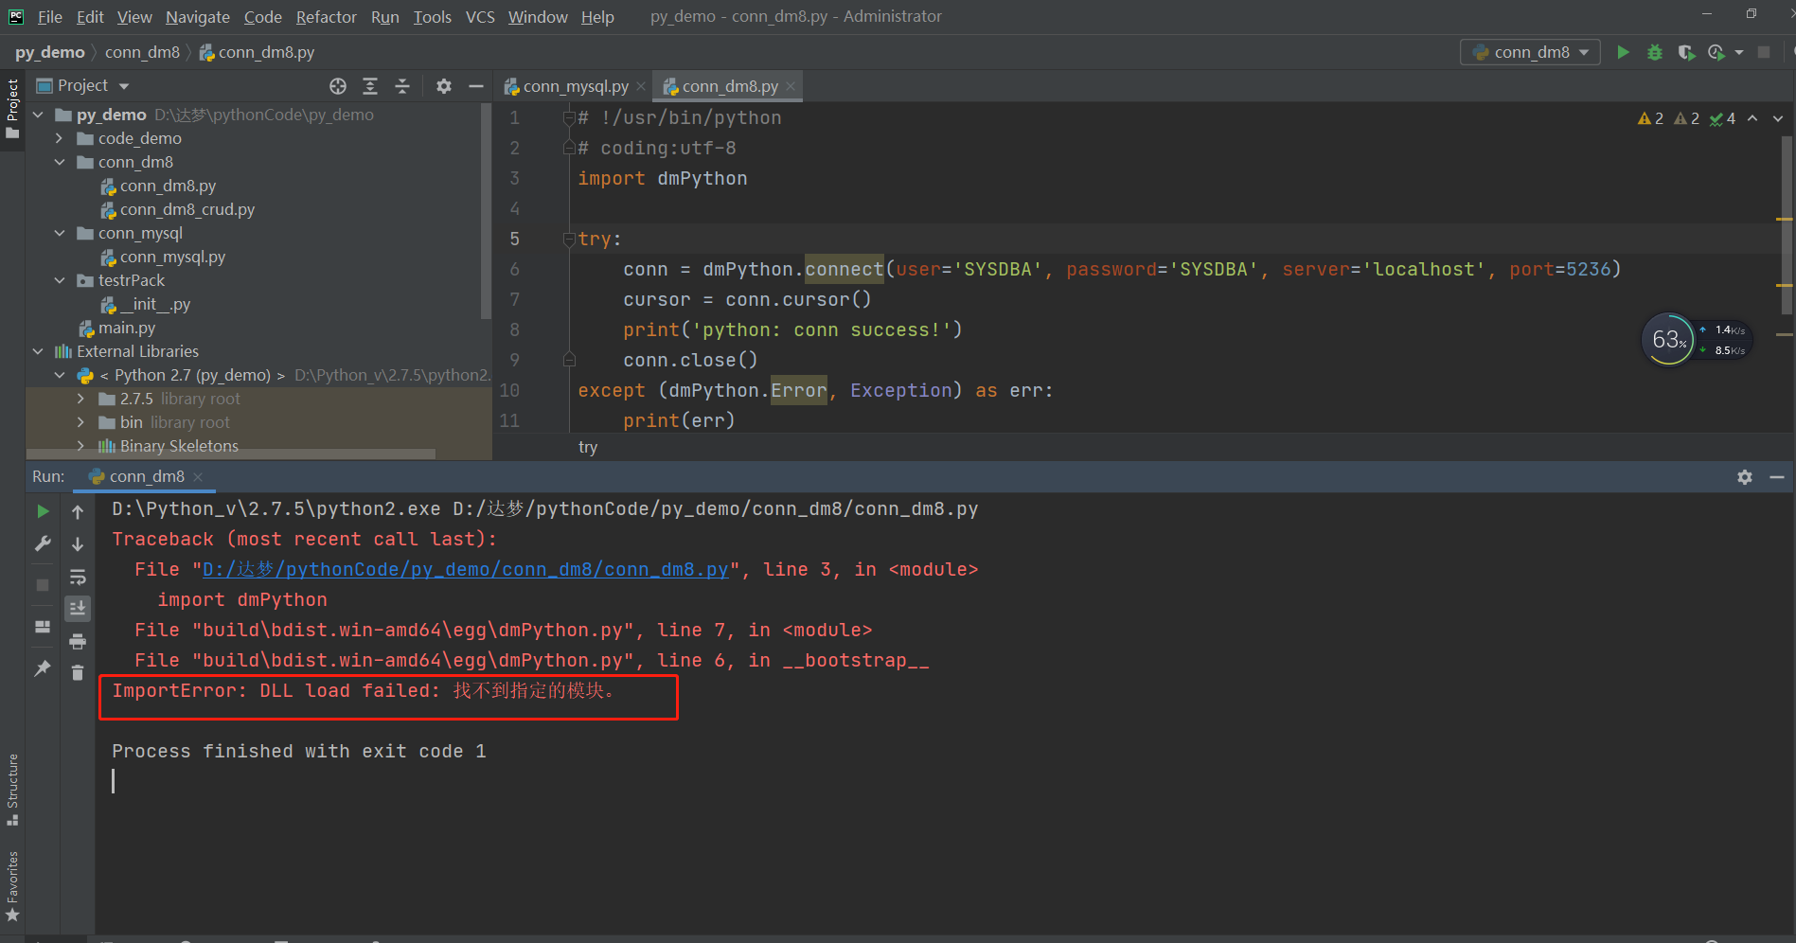Open run configuration wrench icon
The width and height of the screenshot is (1796, 943).
(43, 543)
